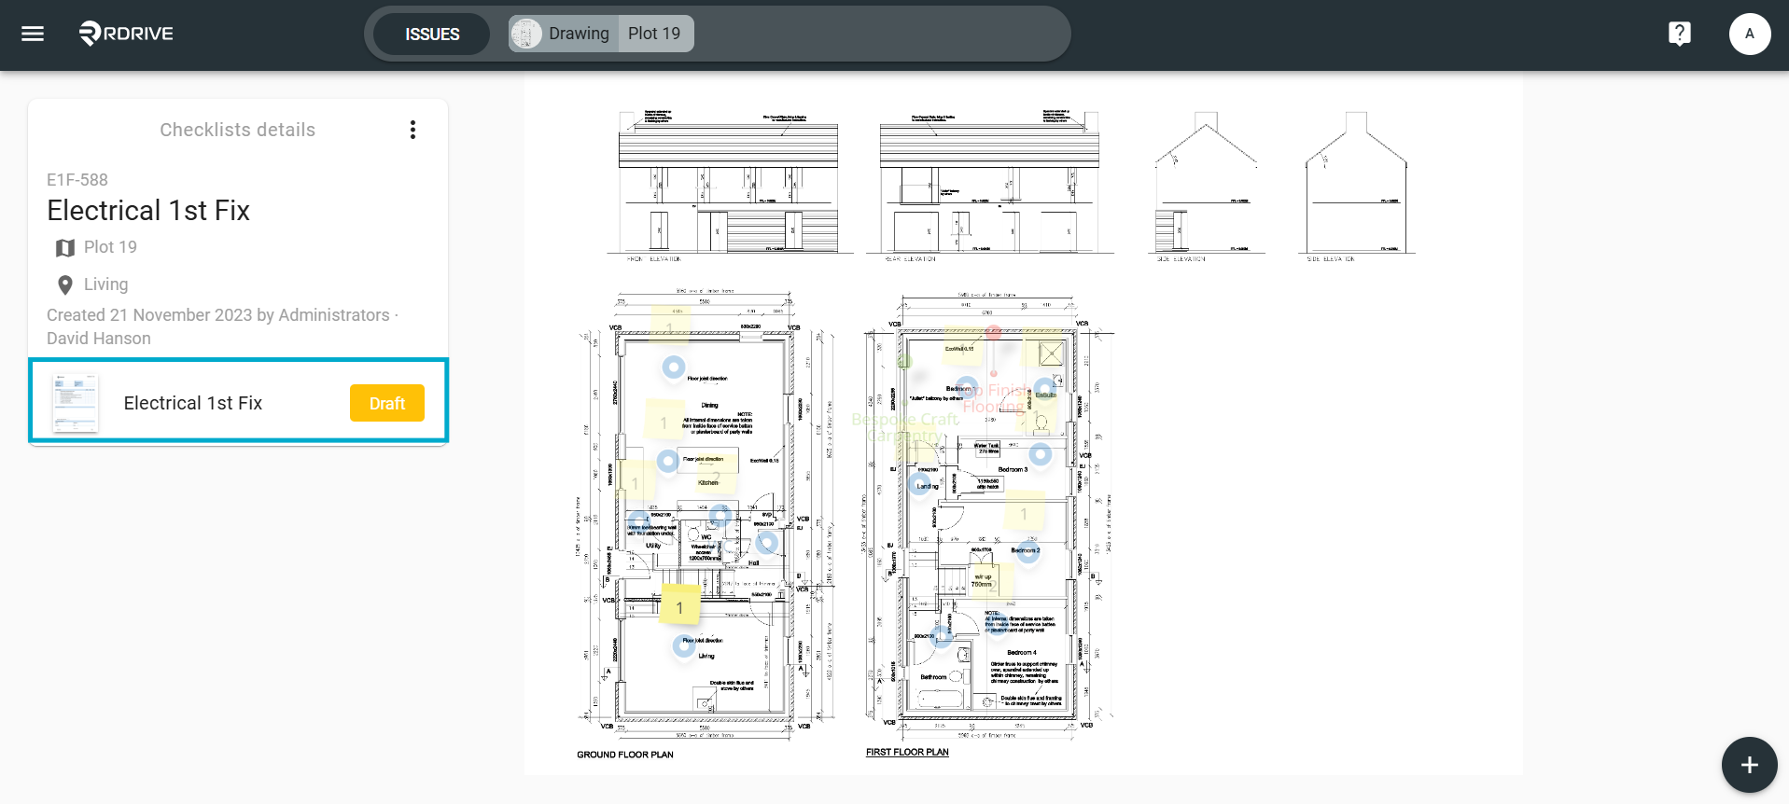Click the Checklists details title
Viewport: 1789px width, 804px height.
click(237, 130)
